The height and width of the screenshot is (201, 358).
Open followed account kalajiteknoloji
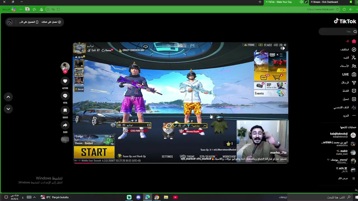click(x=343, y=135)
